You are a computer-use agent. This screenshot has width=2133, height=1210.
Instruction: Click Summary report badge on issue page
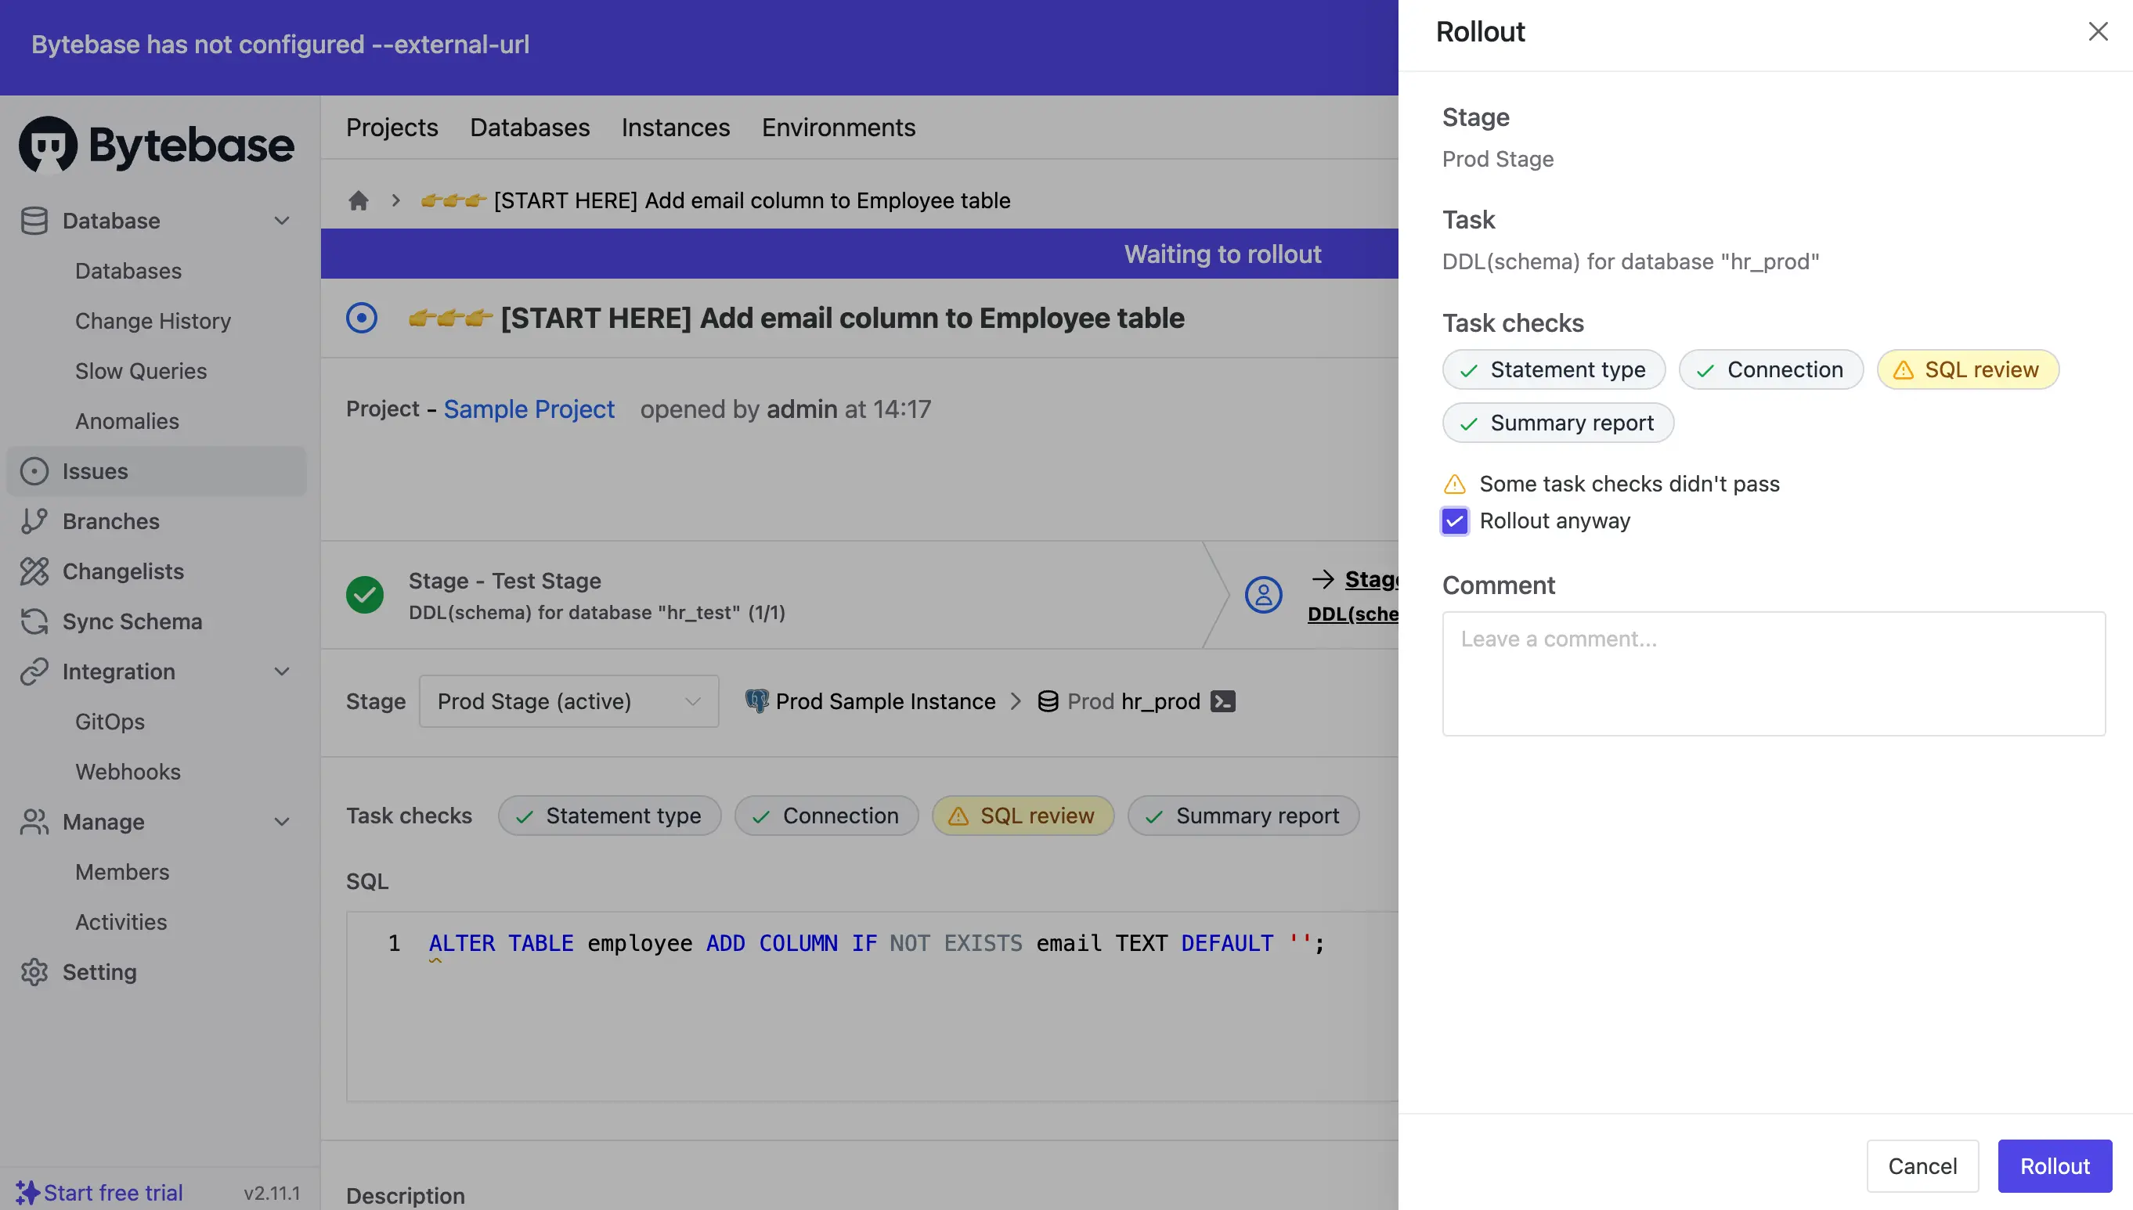1243,816
